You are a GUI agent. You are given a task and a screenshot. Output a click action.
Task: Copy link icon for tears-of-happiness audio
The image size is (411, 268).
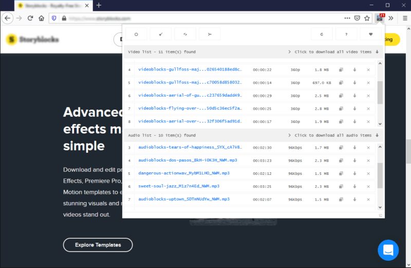pyautogui.click(x=341, y=148)
